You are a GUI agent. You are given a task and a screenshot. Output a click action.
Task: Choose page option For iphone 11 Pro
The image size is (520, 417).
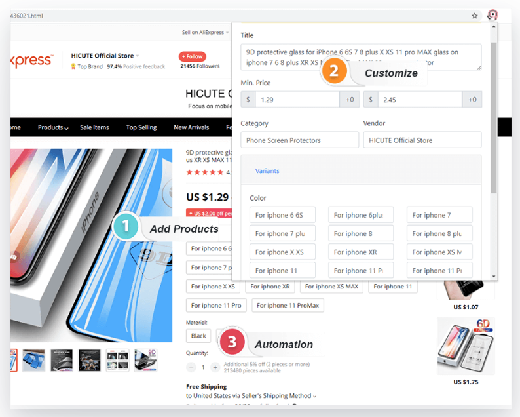(x=216, y=306)
